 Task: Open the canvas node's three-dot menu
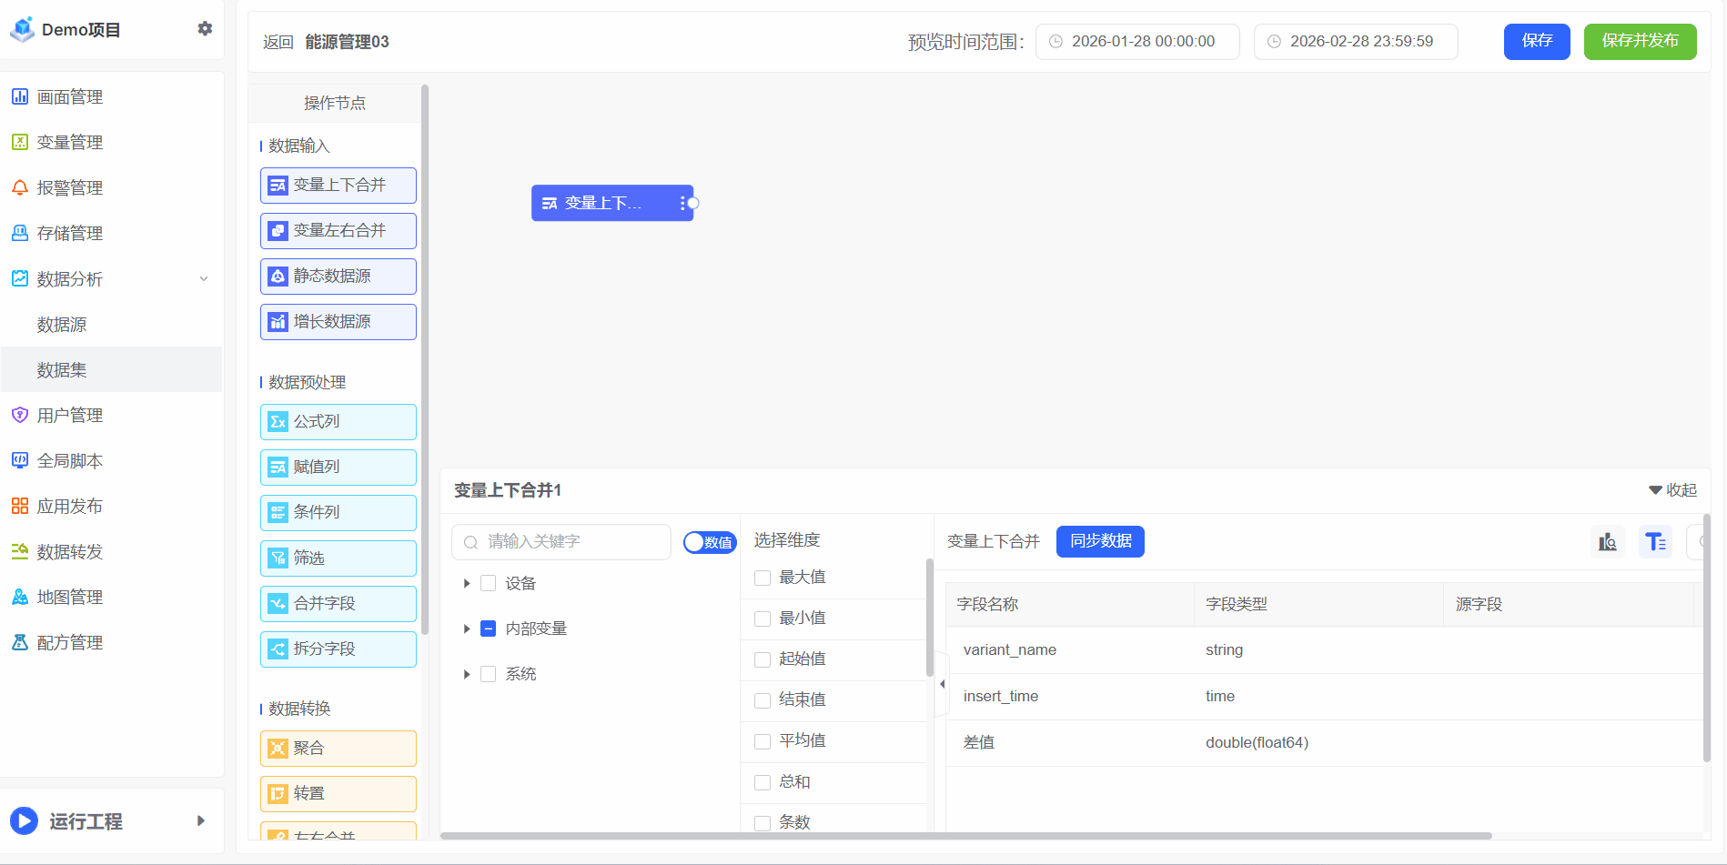click(682, 204)
